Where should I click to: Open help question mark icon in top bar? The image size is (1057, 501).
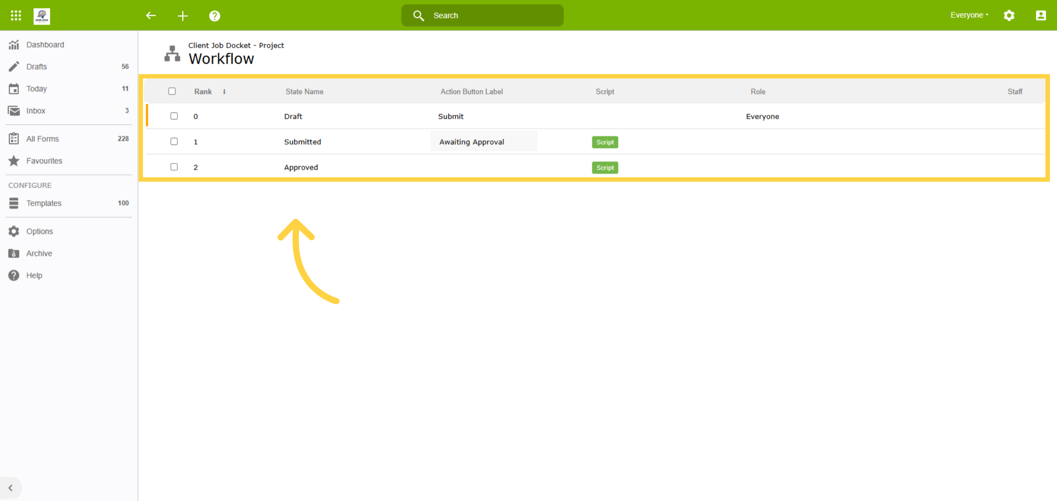[214, 16]
